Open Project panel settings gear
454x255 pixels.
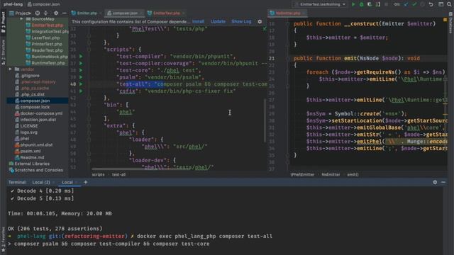56,13
